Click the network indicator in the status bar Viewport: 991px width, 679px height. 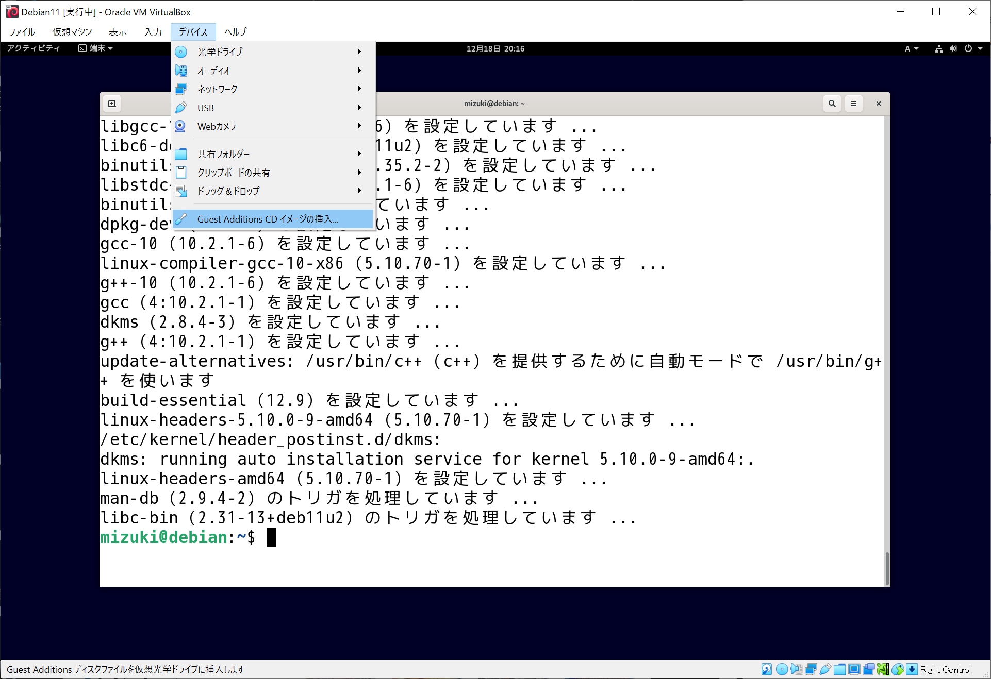pyautogui.click(x=811, y=669)
